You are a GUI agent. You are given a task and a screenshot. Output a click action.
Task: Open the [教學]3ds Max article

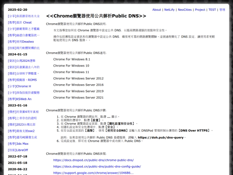[18, 144]
